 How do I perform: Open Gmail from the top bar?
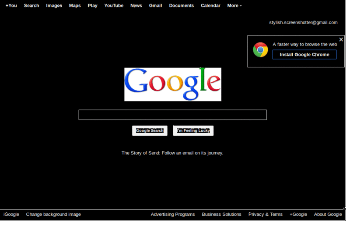156,6
